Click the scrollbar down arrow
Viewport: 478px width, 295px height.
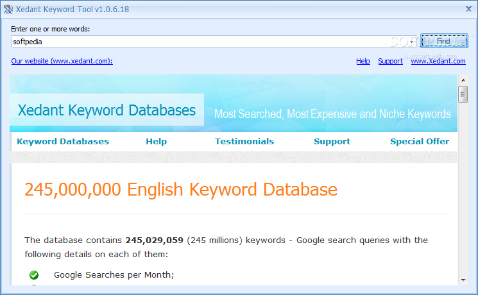point(463,280)
